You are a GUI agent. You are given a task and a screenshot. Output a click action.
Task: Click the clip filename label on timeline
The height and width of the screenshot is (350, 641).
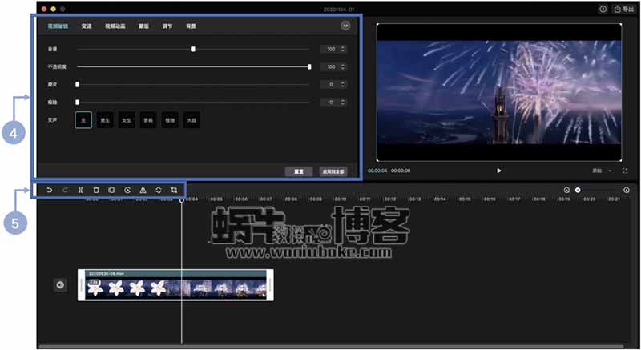[x=107, y=273]
